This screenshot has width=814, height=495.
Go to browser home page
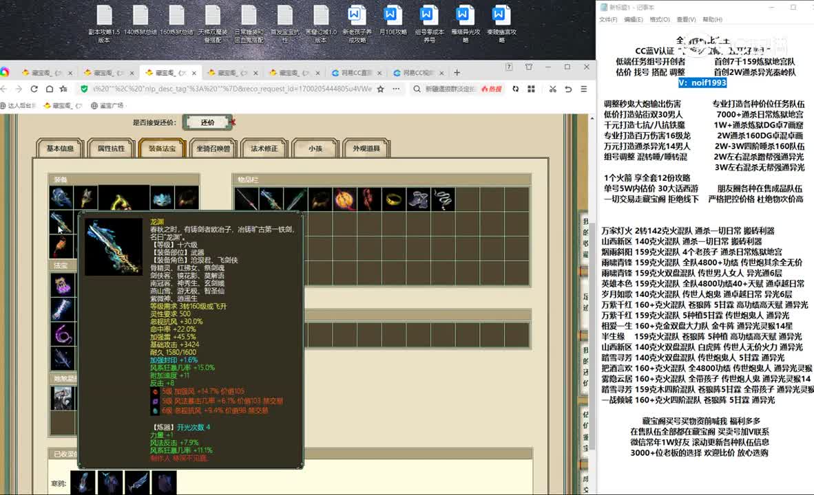[x=50, y=89]
